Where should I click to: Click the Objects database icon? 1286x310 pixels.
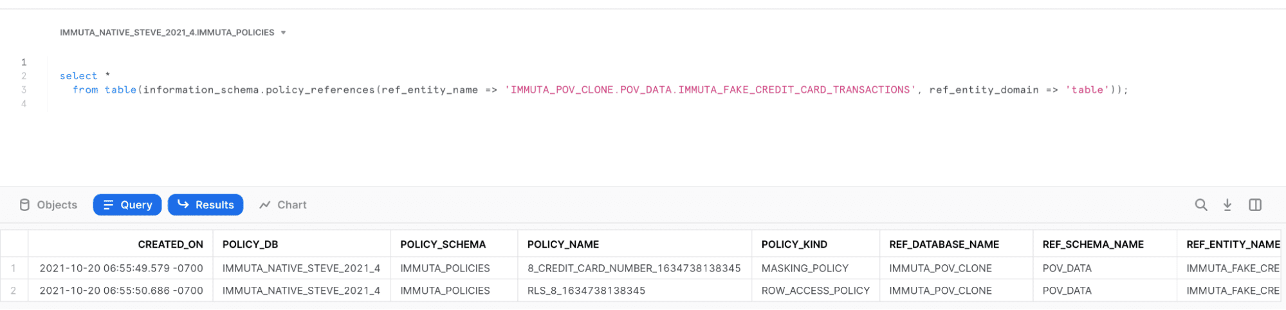24,205
